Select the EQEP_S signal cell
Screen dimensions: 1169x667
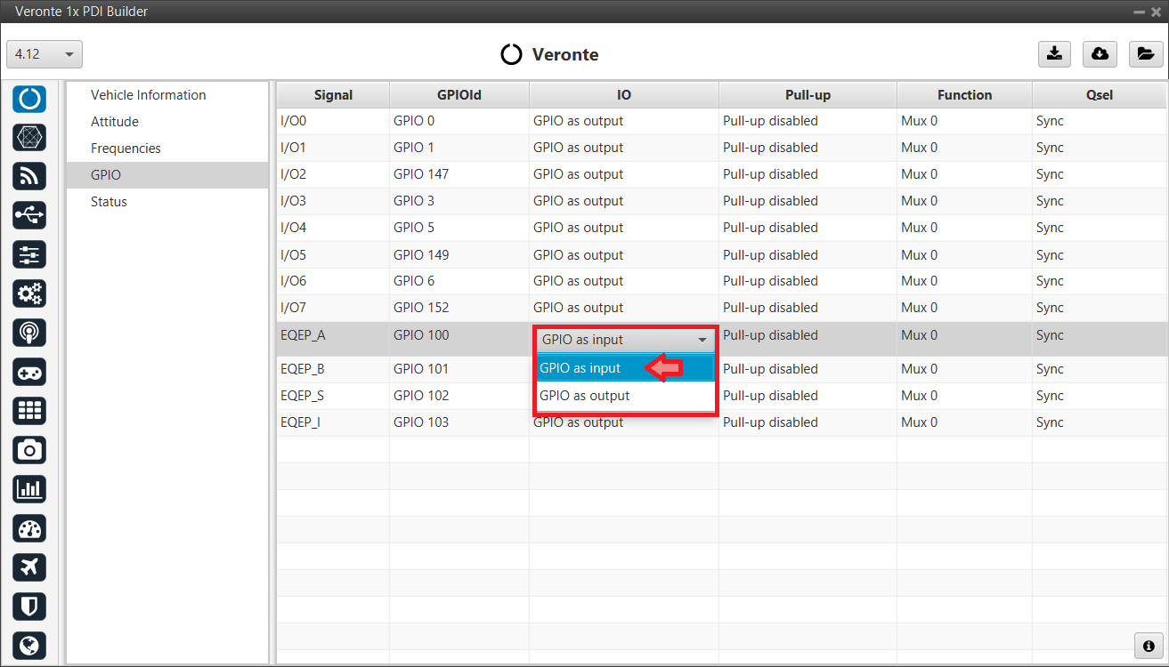click(x=333, y=396)
